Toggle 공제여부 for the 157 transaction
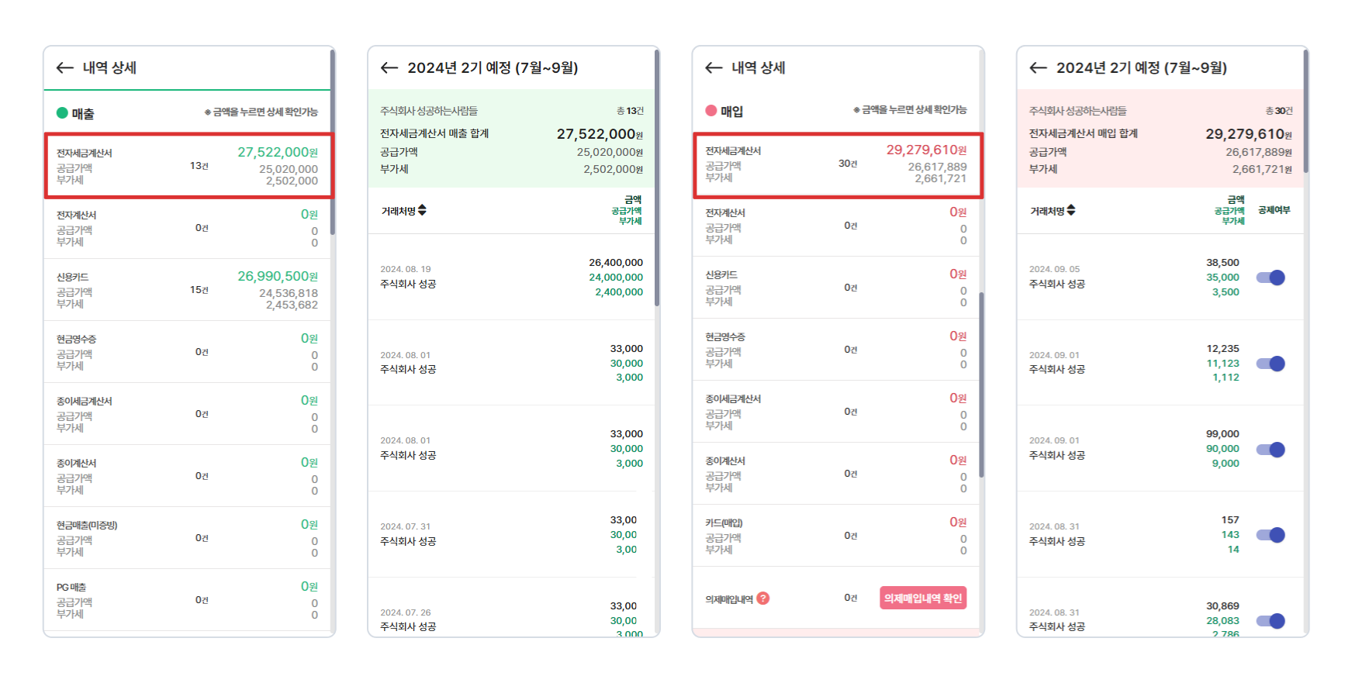Viewport: 1352px width, 683px height. click(1271, 535)
